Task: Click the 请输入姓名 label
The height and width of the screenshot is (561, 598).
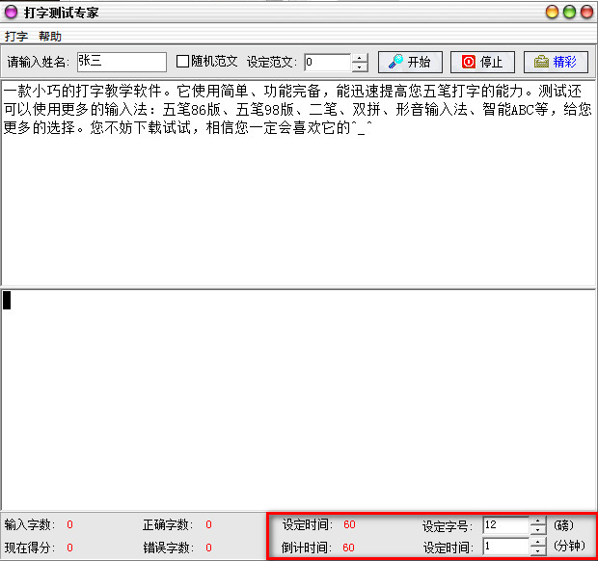Action: tap(39, 62)
